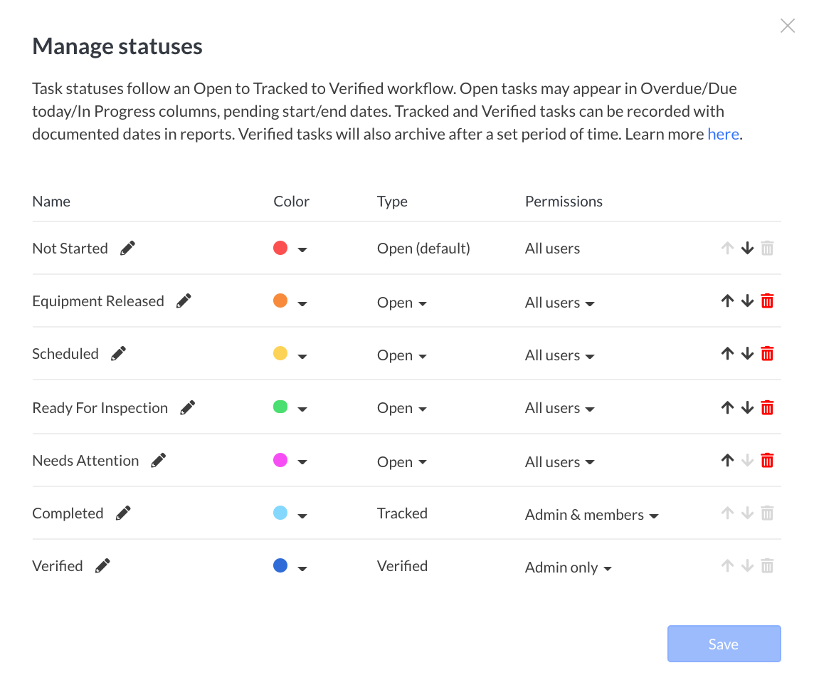
Task: Expand Admin only permissions dropdown
Action: [568, 568]
